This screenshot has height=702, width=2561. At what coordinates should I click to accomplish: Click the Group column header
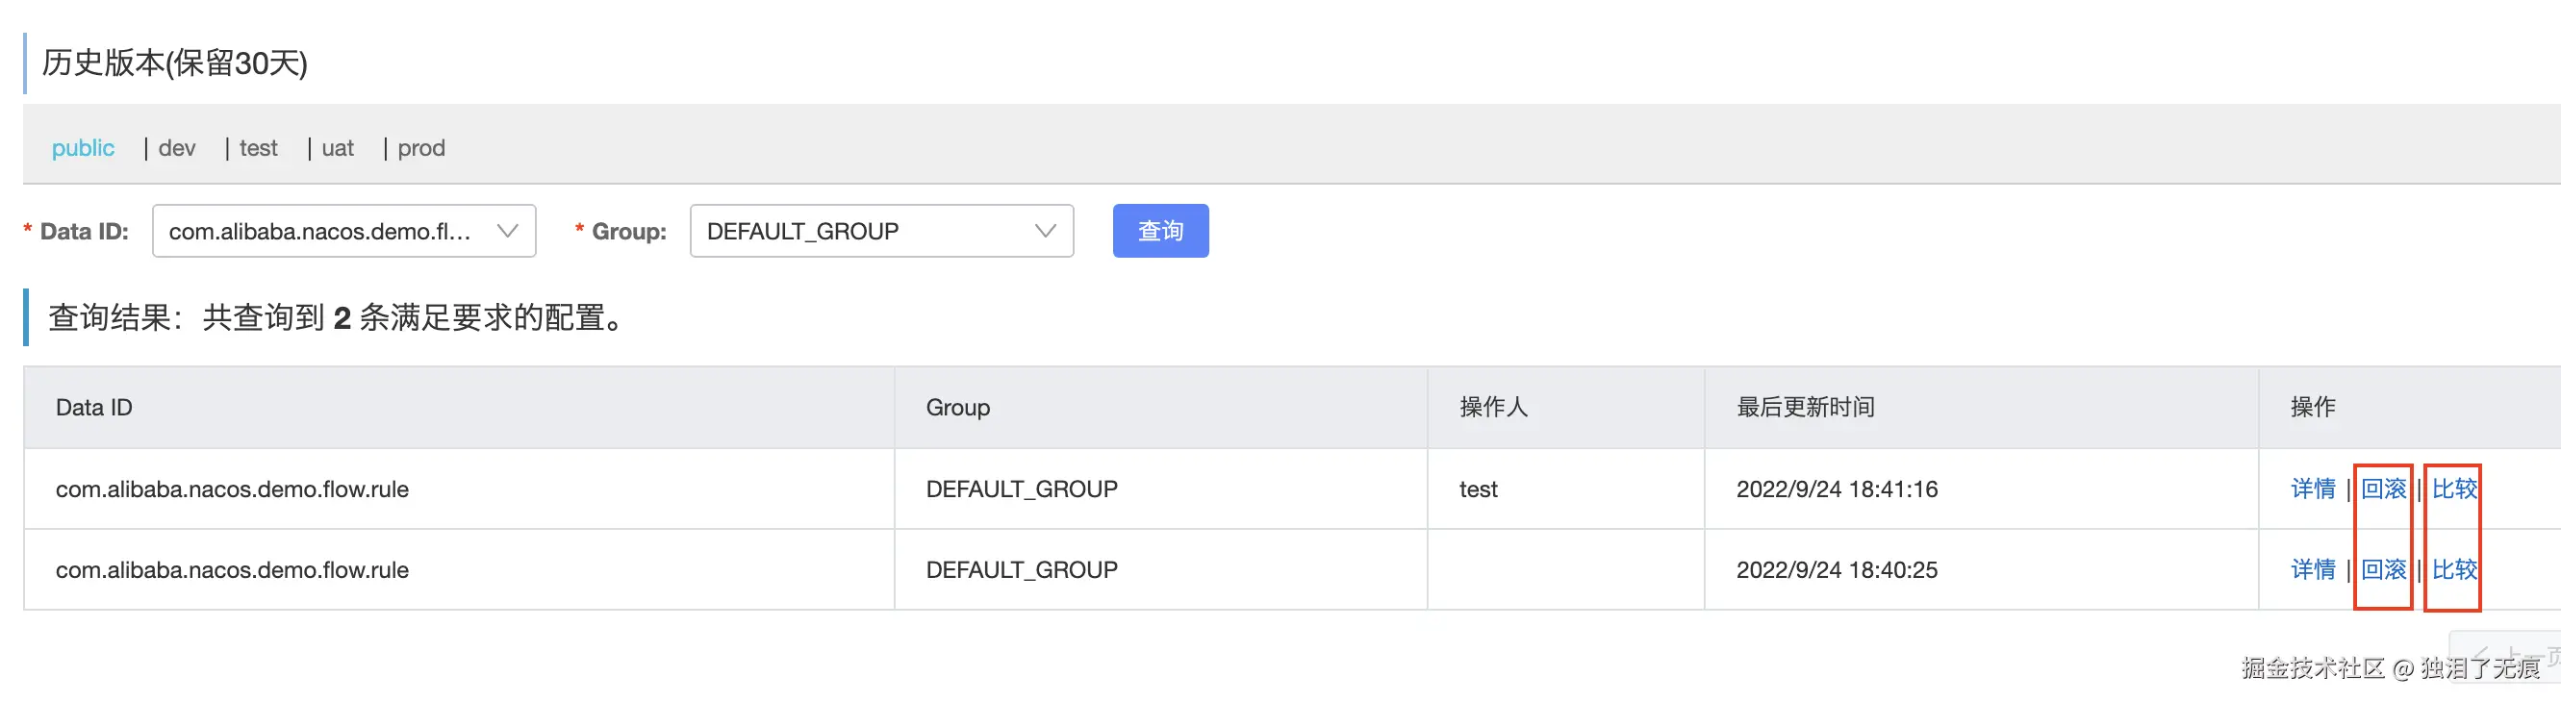(x=957, y=408)
